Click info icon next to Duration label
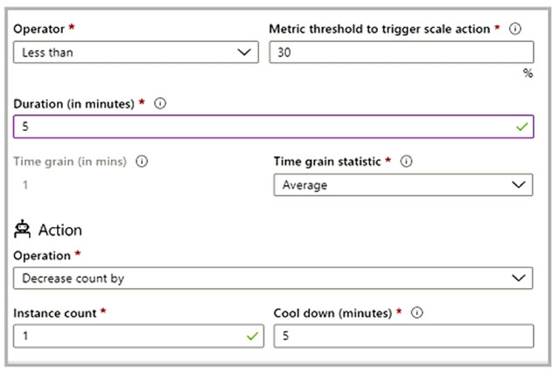 pyautogui.click(x=160, y=103)
